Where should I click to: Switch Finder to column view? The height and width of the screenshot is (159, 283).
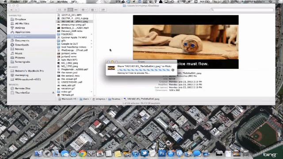click(70, 10)
